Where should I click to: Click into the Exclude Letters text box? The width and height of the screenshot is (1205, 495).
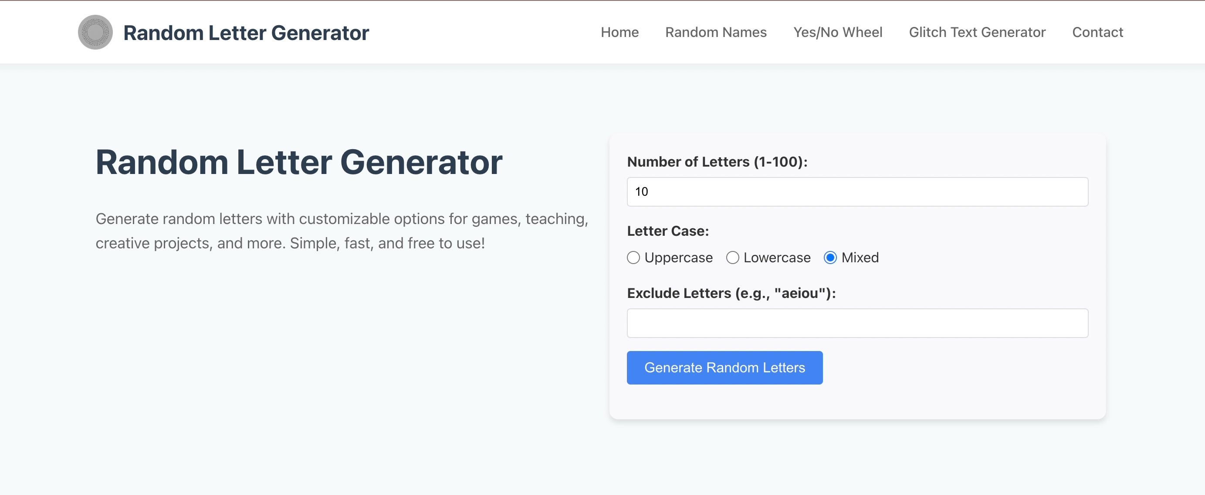(857, 323)
